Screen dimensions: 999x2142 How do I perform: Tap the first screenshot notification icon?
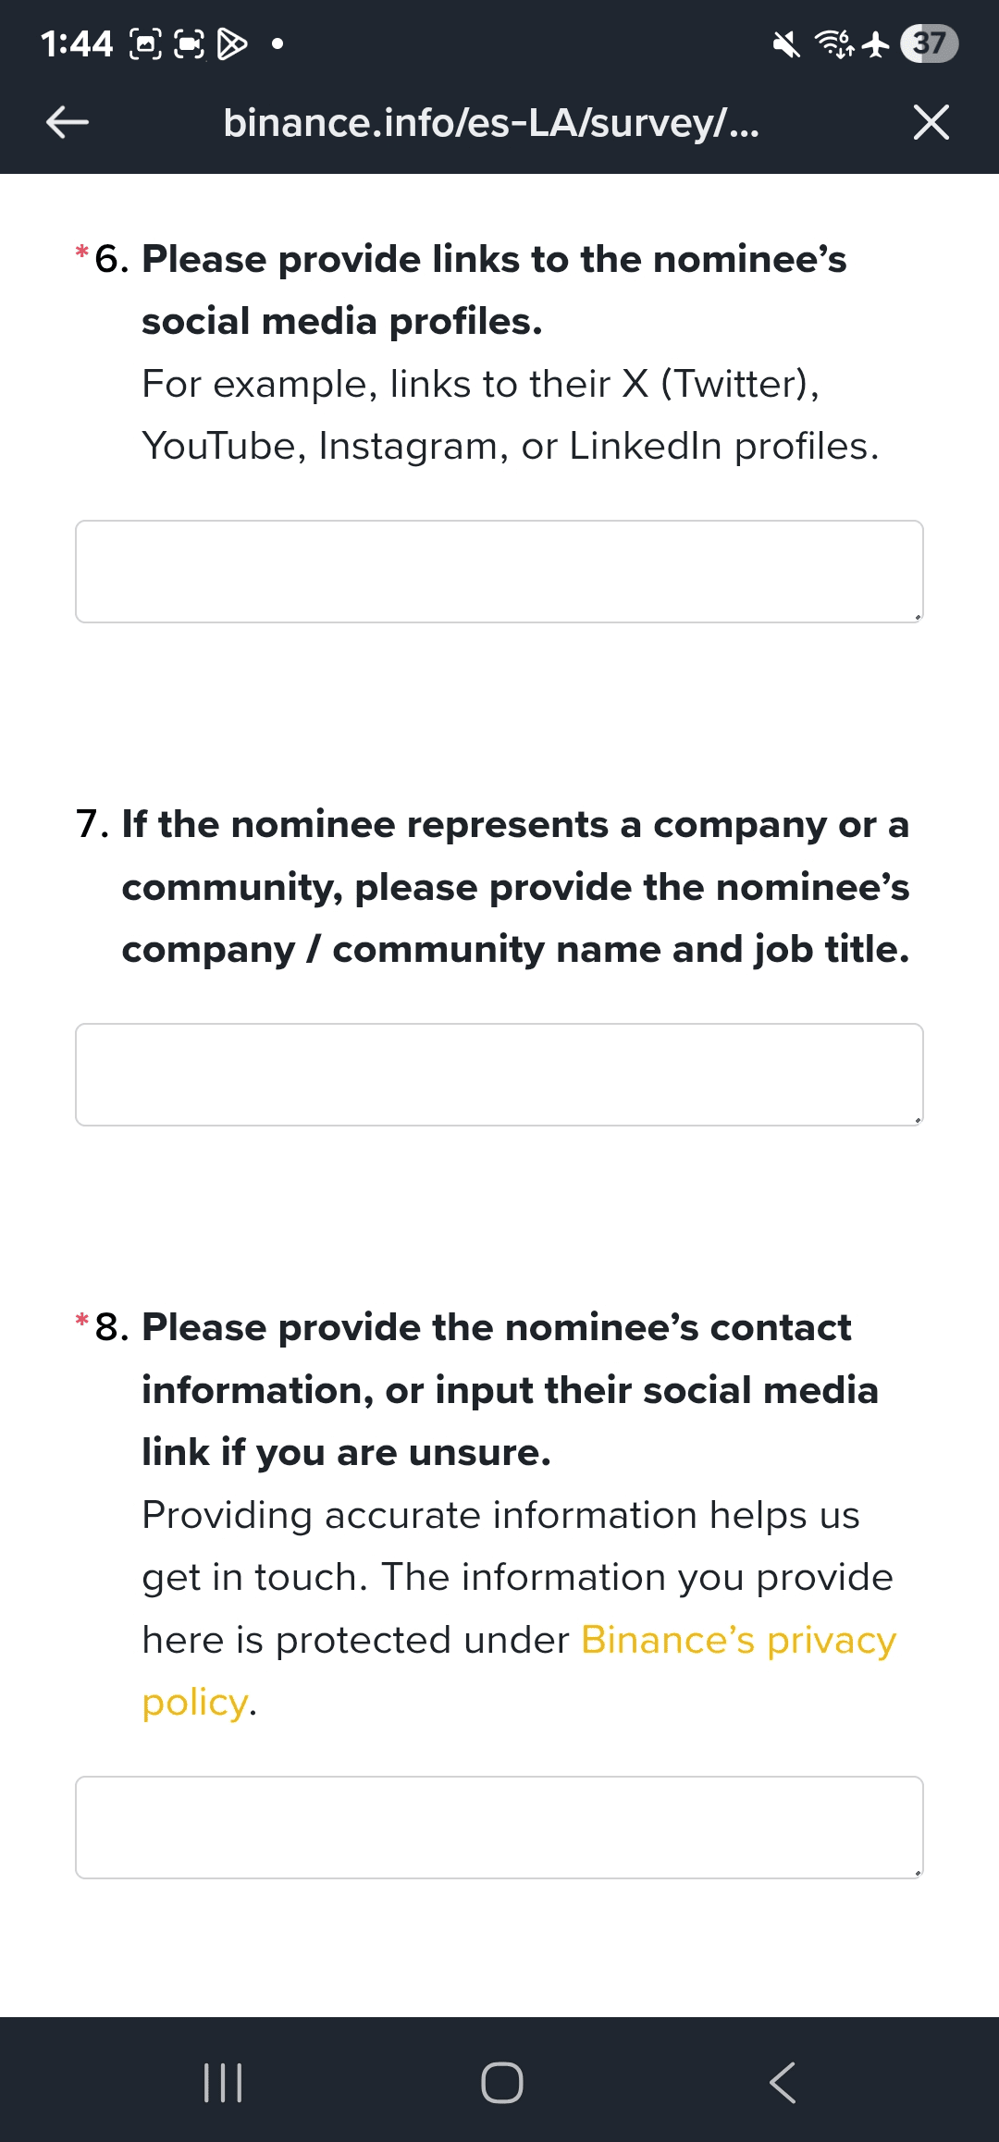(145, 43)
